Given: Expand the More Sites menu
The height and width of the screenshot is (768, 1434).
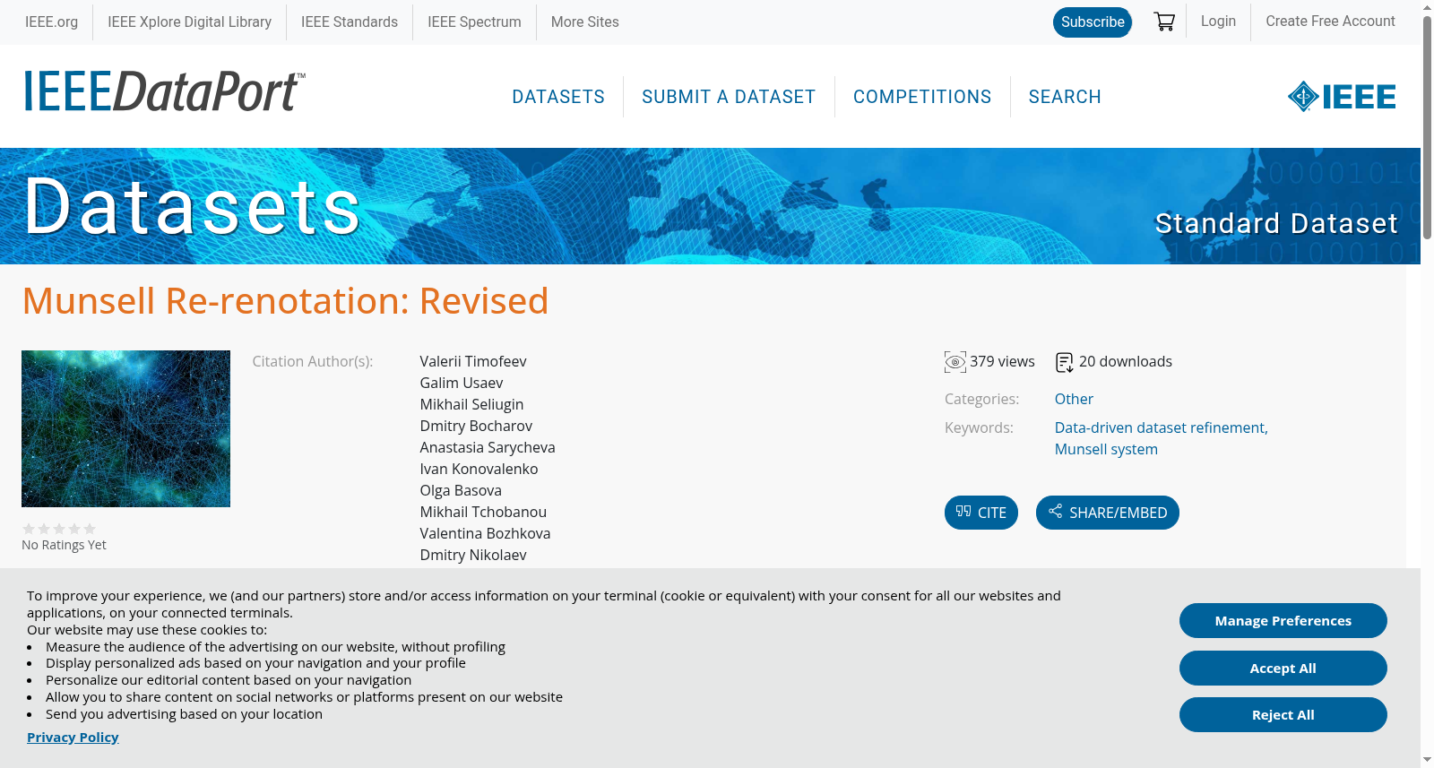Looking at the screenshot, I should pyautogui.click(x=584, y=22).
